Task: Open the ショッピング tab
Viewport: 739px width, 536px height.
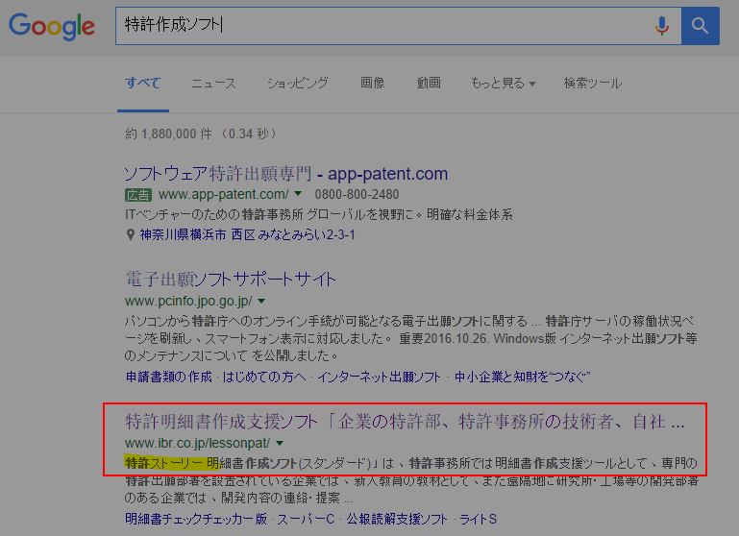Action: click(297, 84)
